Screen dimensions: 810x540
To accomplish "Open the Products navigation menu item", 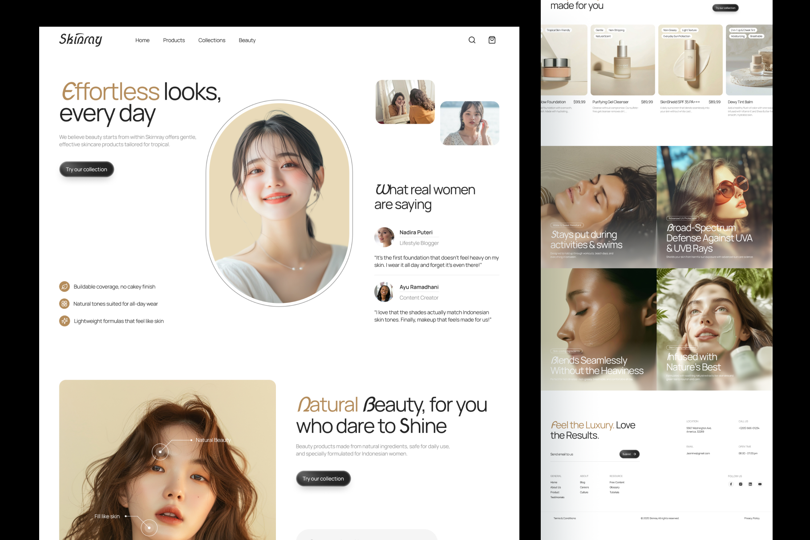I will (x=174, y=40).
